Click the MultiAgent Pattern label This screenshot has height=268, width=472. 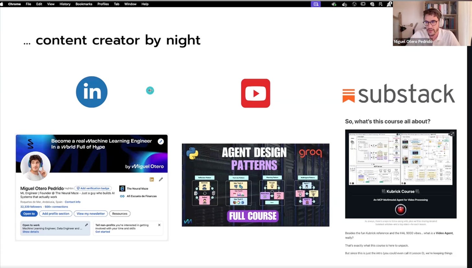click(x=307, y=178)
